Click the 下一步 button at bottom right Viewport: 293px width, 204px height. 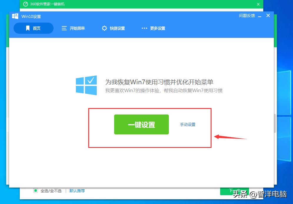[234, 191]
